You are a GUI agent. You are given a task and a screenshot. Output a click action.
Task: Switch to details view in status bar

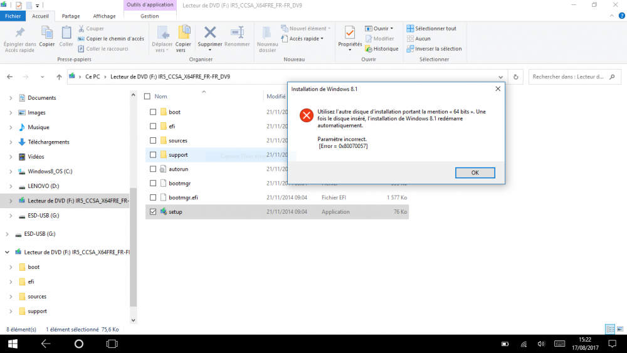coord(610,329)
